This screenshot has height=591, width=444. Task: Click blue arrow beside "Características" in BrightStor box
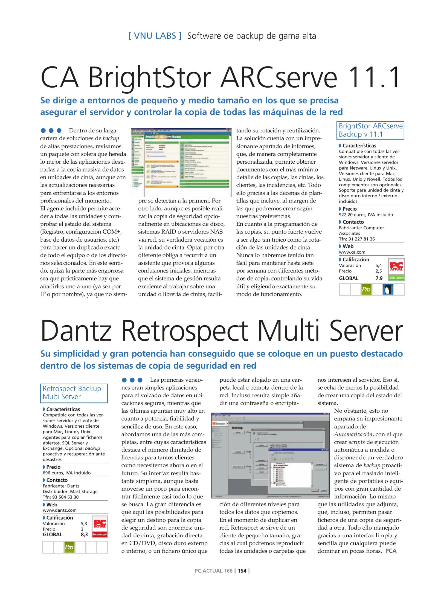[x=340, y=146]
